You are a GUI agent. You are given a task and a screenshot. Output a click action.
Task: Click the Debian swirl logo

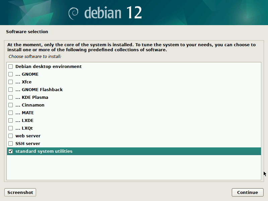coord(73,13)
